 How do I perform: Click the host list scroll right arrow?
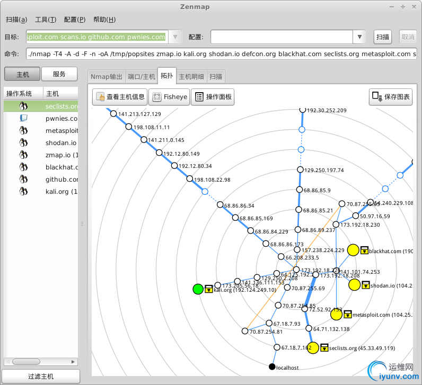tap(73, 362)
